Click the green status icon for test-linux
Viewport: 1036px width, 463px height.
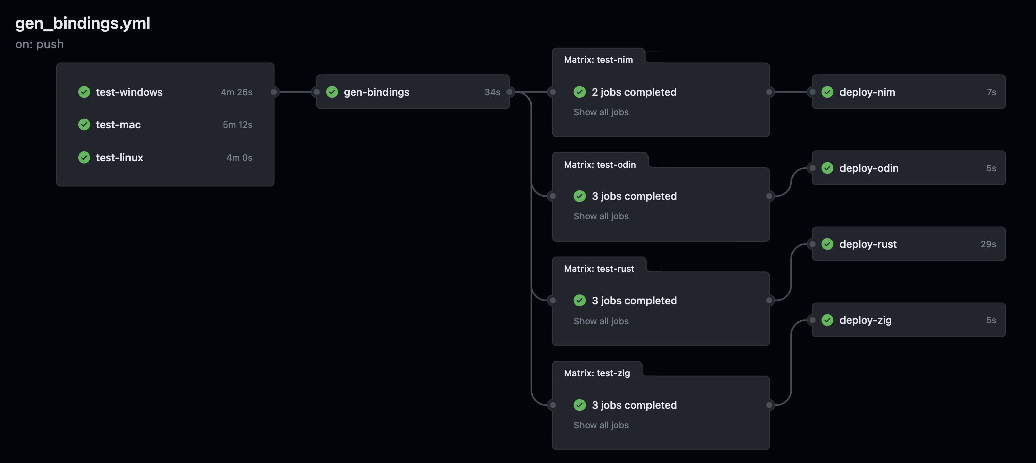coord(84,157)
